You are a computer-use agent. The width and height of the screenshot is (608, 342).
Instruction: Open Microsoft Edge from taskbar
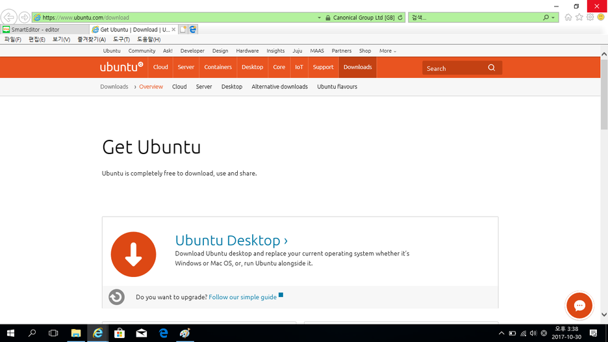tap(163, 333)
